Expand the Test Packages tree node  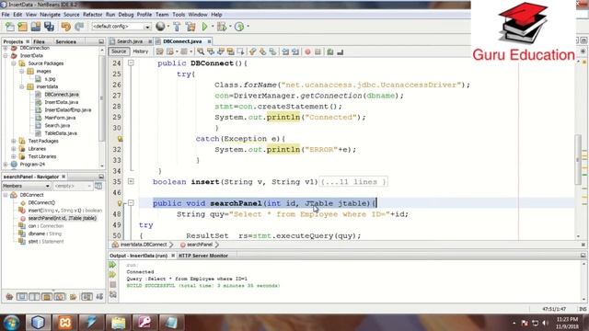(x=14, y=141)
